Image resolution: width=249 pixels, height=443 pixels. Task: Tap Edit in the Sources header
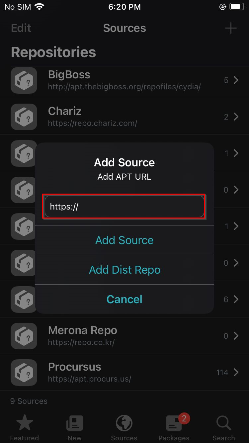click(x=21, y=28)
